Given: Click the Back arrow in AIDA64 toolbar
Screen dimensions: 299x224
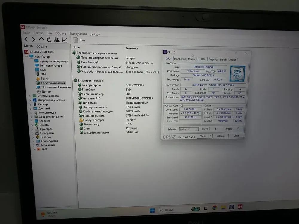Looking at the screenshot, I should (26, 39).
